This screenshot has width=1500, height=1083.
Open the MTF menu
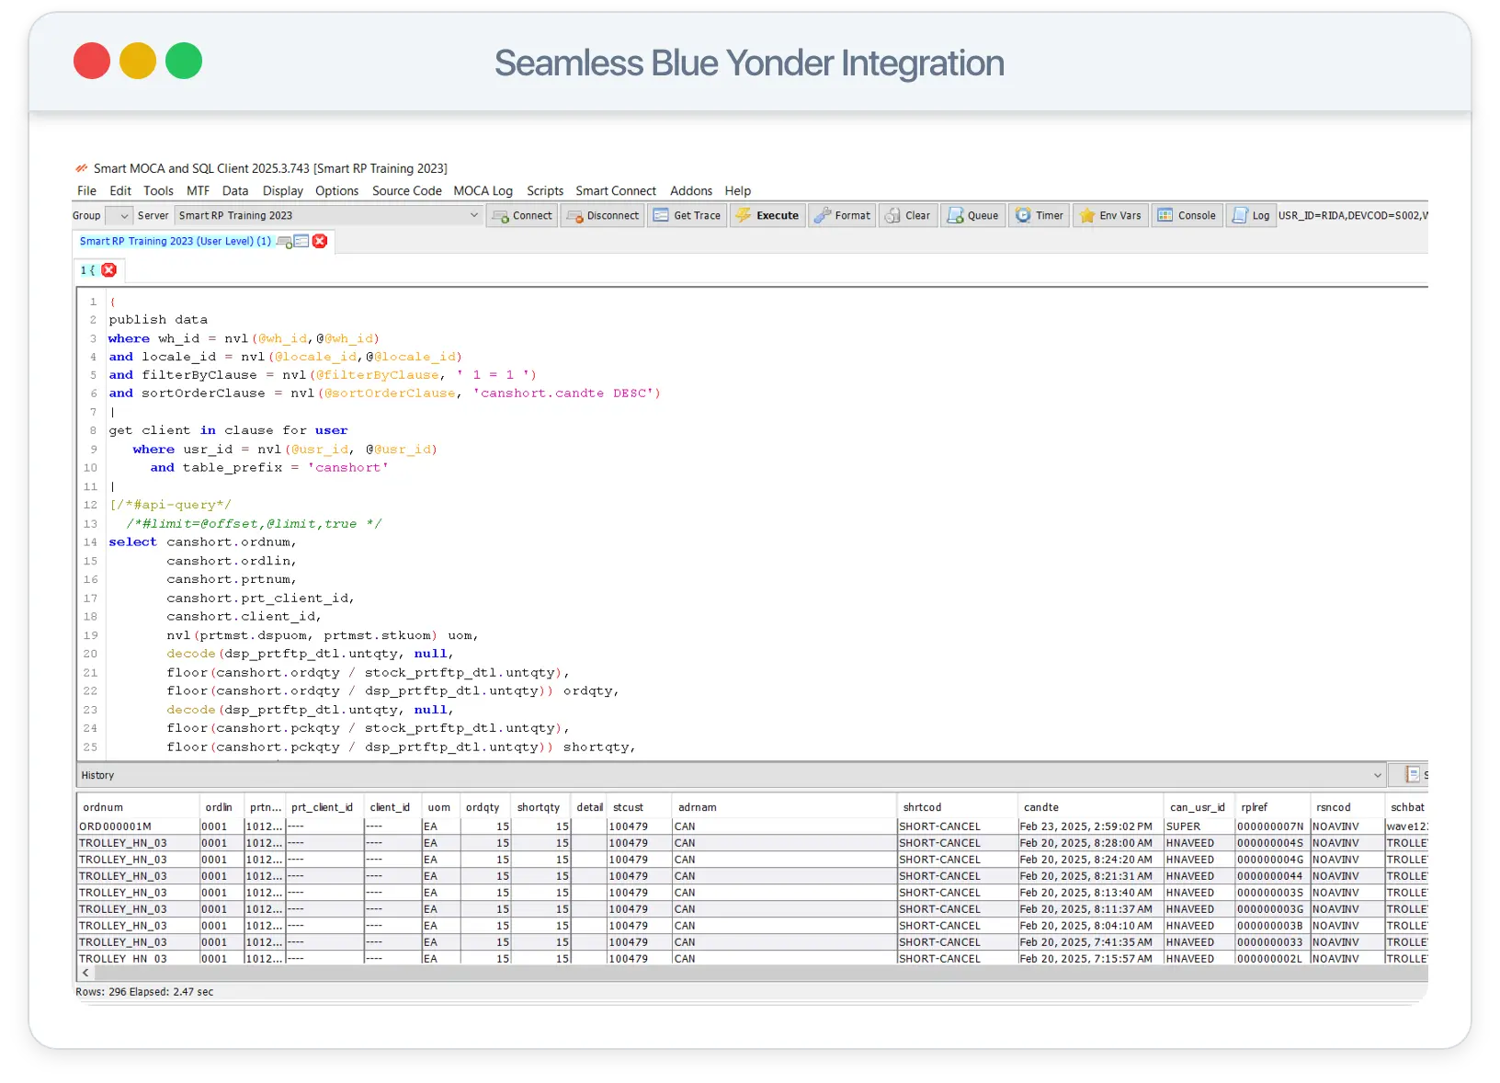point(198,191)
